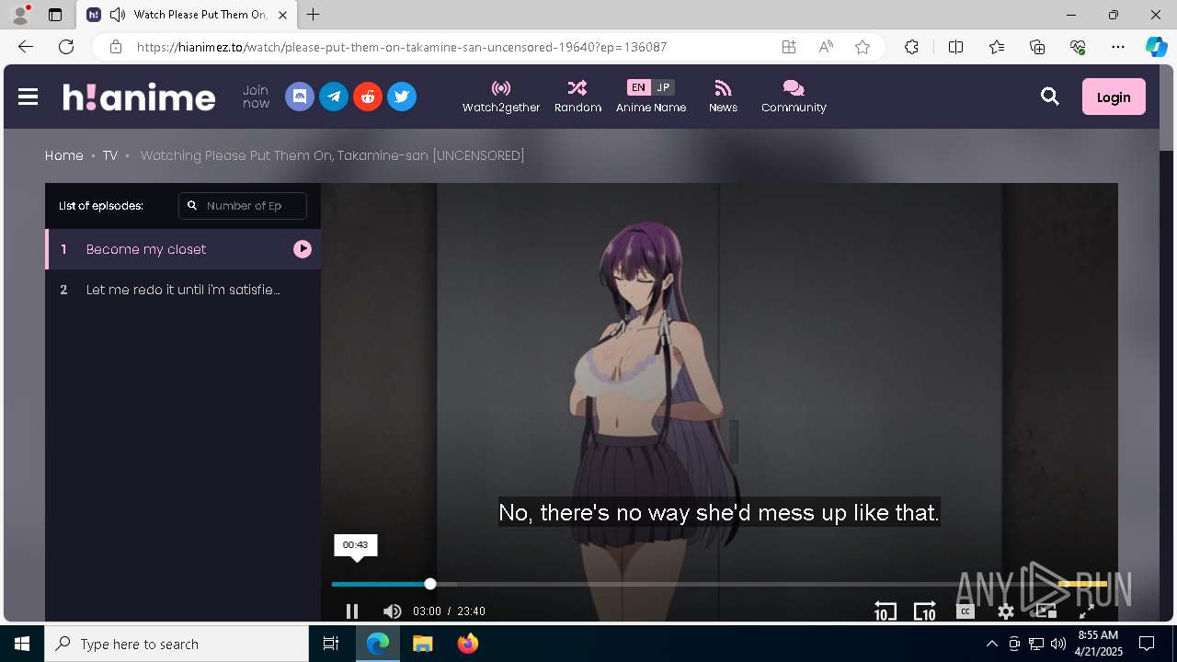Launch Firefox from taskbar
Image resolution: width=1177 pixels, height=662 pixels.
click(x=467, y=644)
